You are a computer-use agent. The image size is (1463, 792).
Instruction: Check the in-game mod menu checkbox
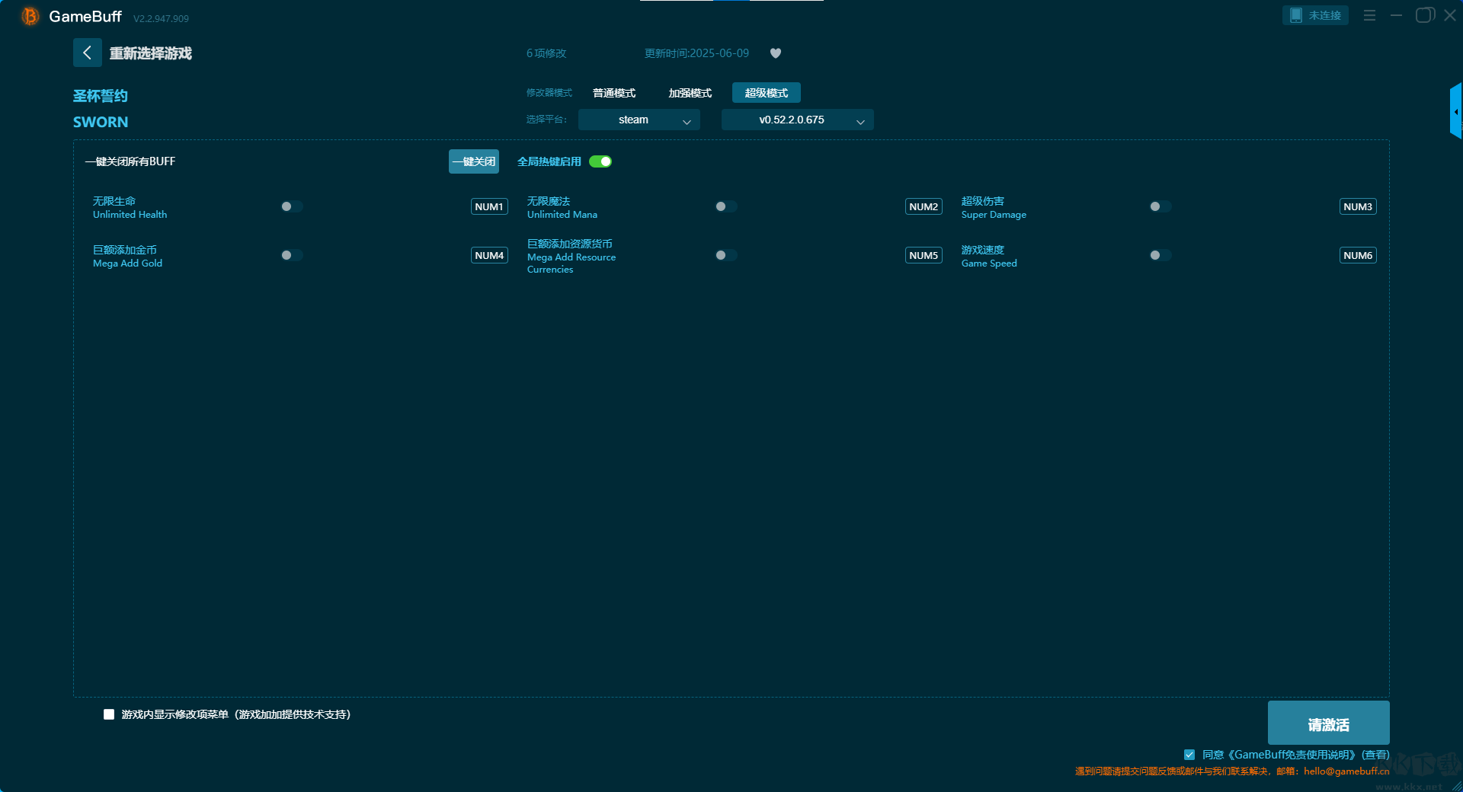click(109, 714)
